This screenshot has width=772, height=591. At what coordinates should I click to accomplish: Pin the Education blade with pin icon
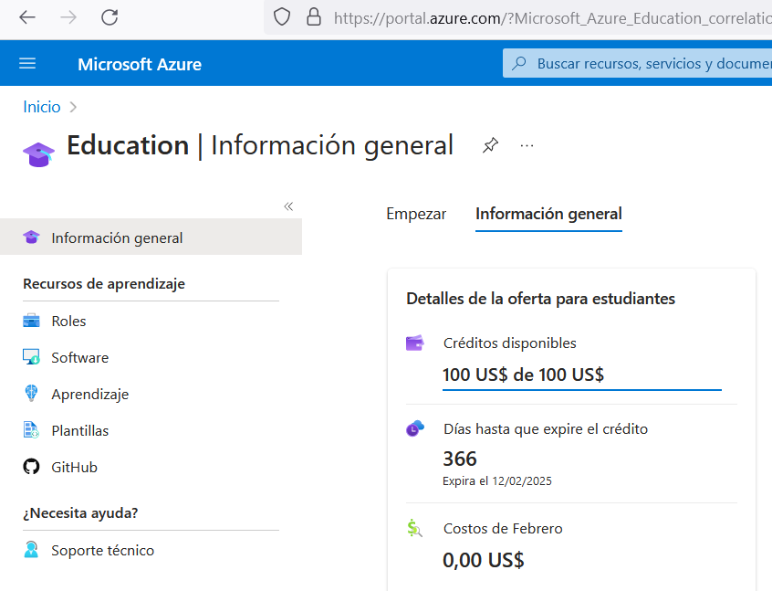[490, 145]
